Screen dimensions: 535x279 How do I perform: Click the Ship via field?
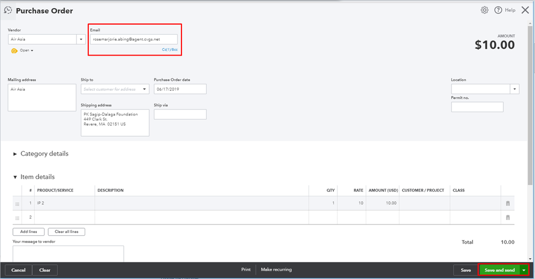tap(180, 114)
